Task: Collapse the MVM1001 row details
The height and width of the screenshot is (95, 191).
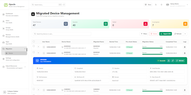Action: (38, 53)
